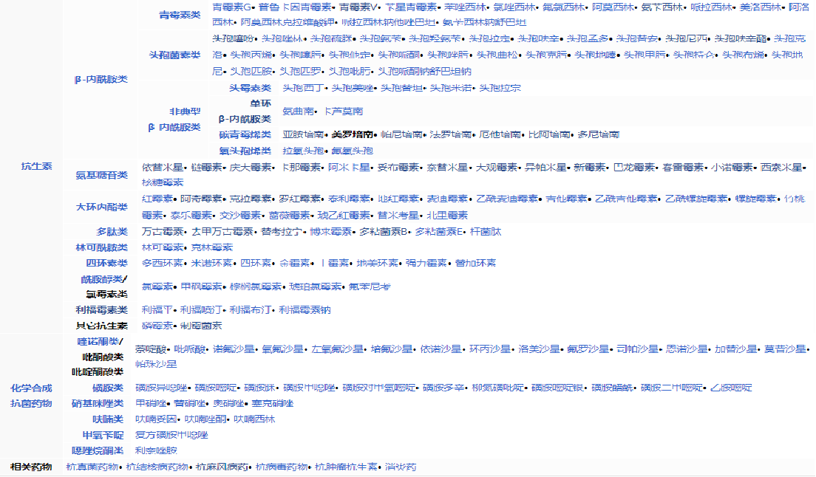816x477 pixels.
Task: Select the 利奈唑胺 link
Action: point(156,450)
